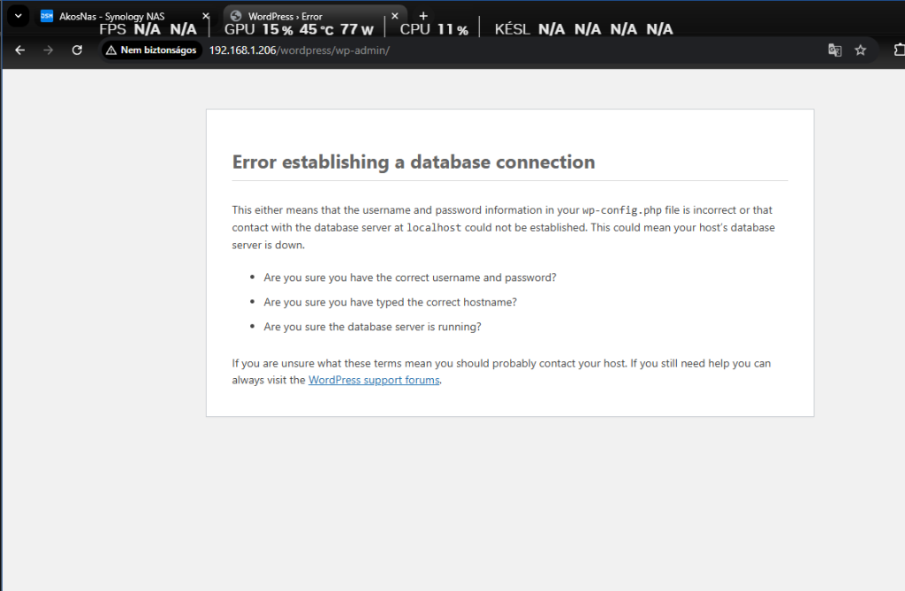Click the 'Nem biztonságos' security warning chip

150,50
